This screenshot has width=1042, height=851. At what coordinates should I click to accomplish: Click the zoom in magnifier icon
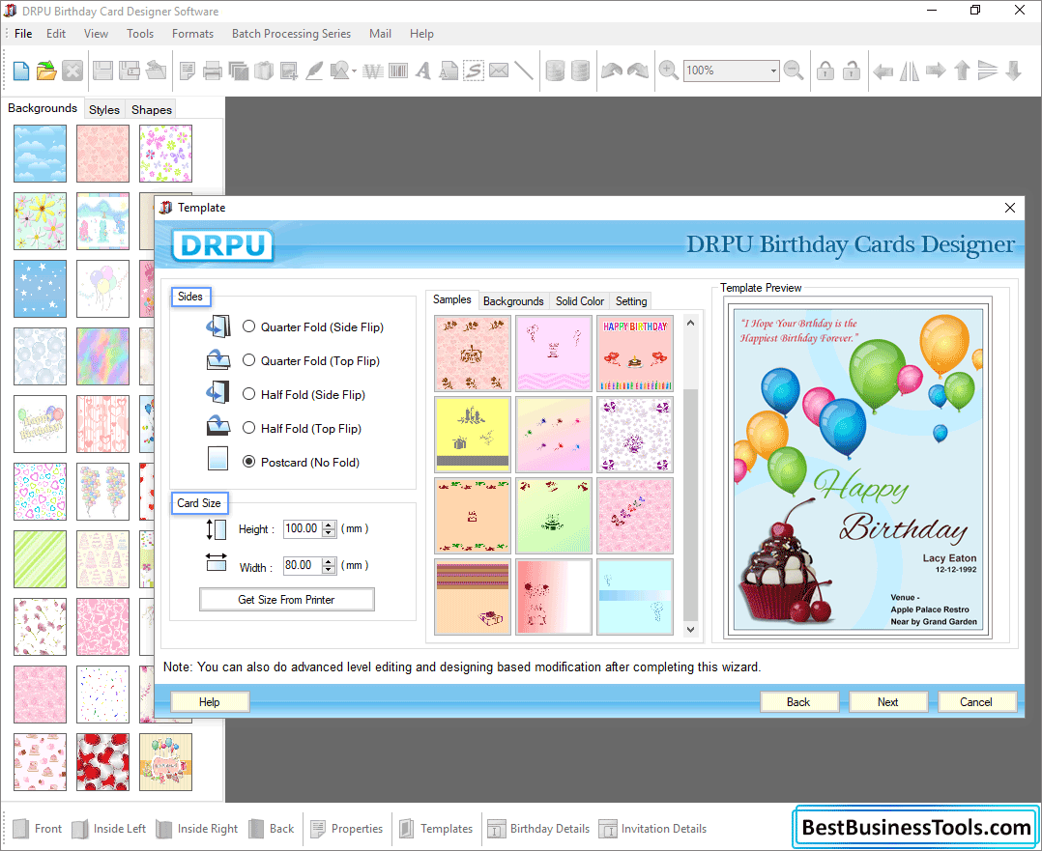click(x=669, y=71)
